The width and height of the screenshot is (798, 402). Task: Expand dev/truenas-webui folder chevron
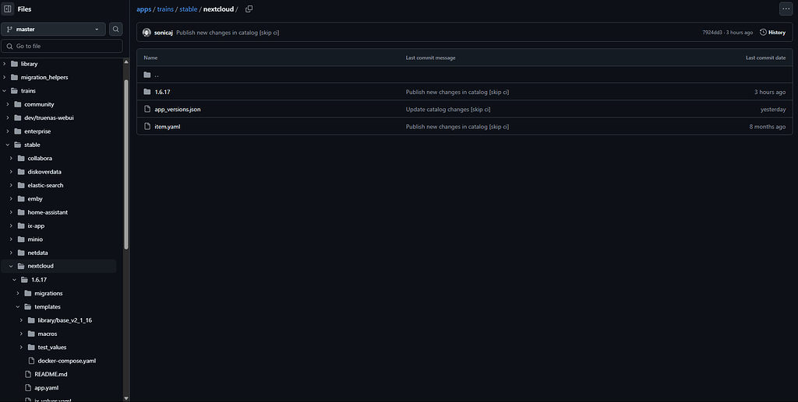tap(8, 117)
